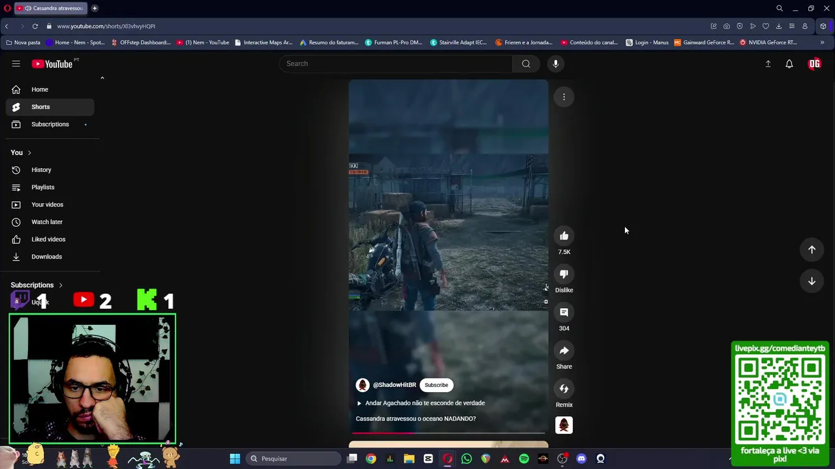Open ShadowHitBR channel avatar

pos(363,385)
